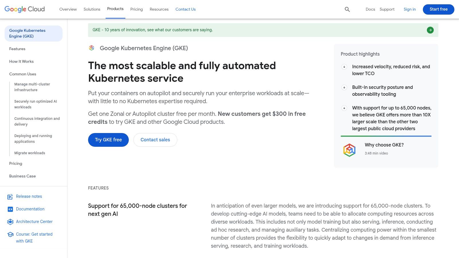
Task: Open the Solutions menu
Action: point(92,9)
